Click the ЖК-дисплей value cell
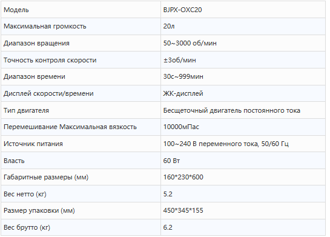 coord(243,93)
